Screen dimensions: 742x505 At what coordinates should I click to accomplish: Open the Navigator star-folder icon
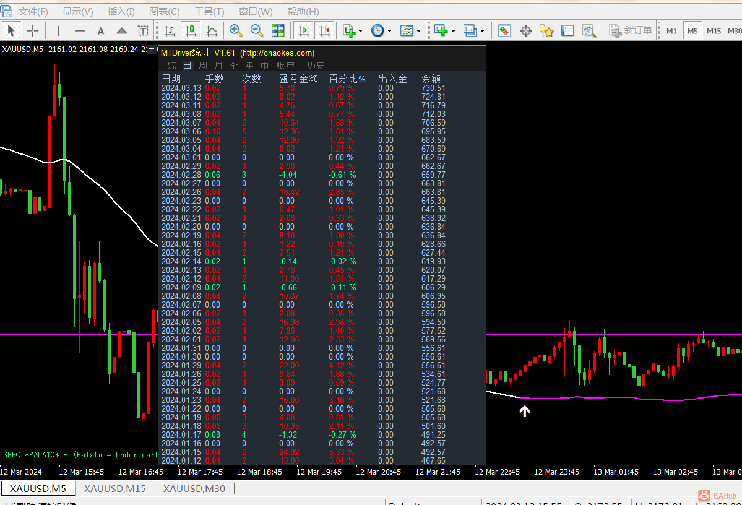tap(546, 31)
